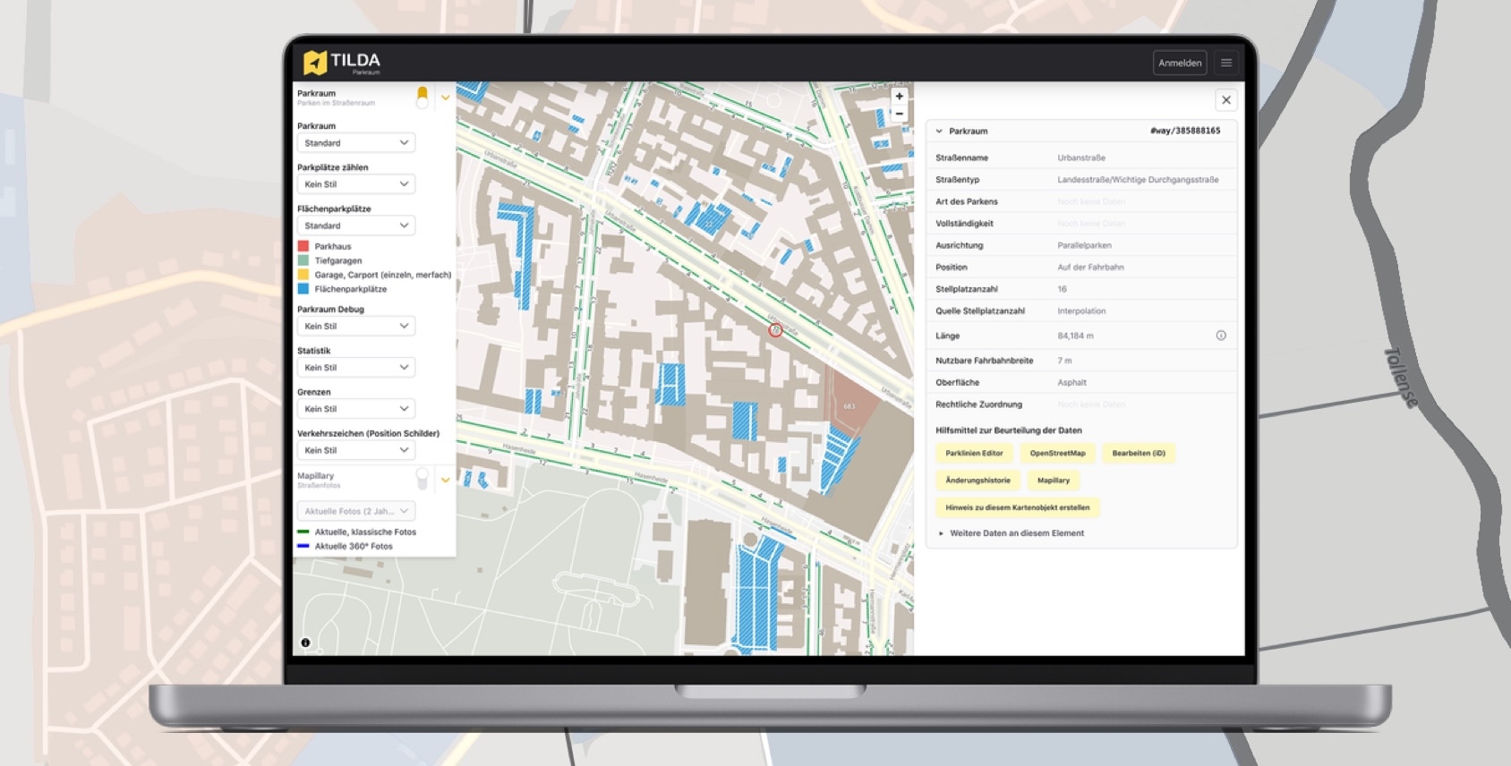Open the Parkplätze zählen style dropdown
The width and height of the screenshot is (1511, 766).
click(x=355, y=184)
